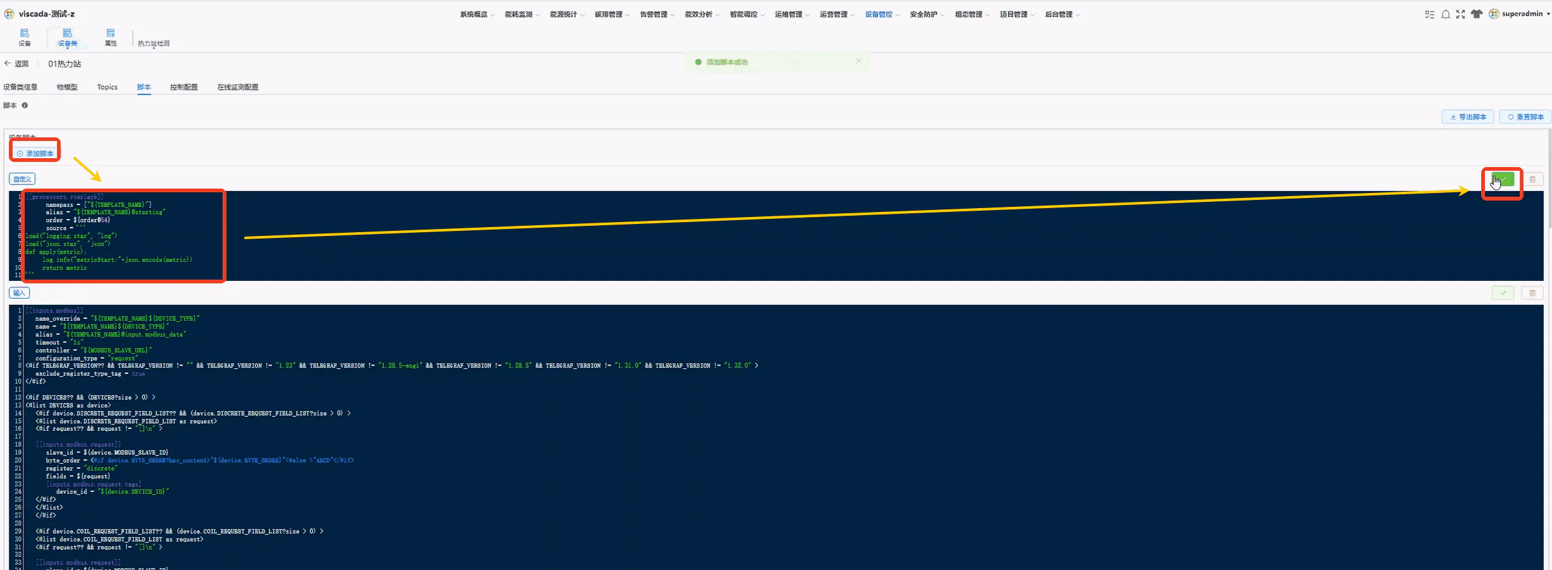1552x570 pixels.
Task: Open the 设备 toolbar icon
Action: 24,37
